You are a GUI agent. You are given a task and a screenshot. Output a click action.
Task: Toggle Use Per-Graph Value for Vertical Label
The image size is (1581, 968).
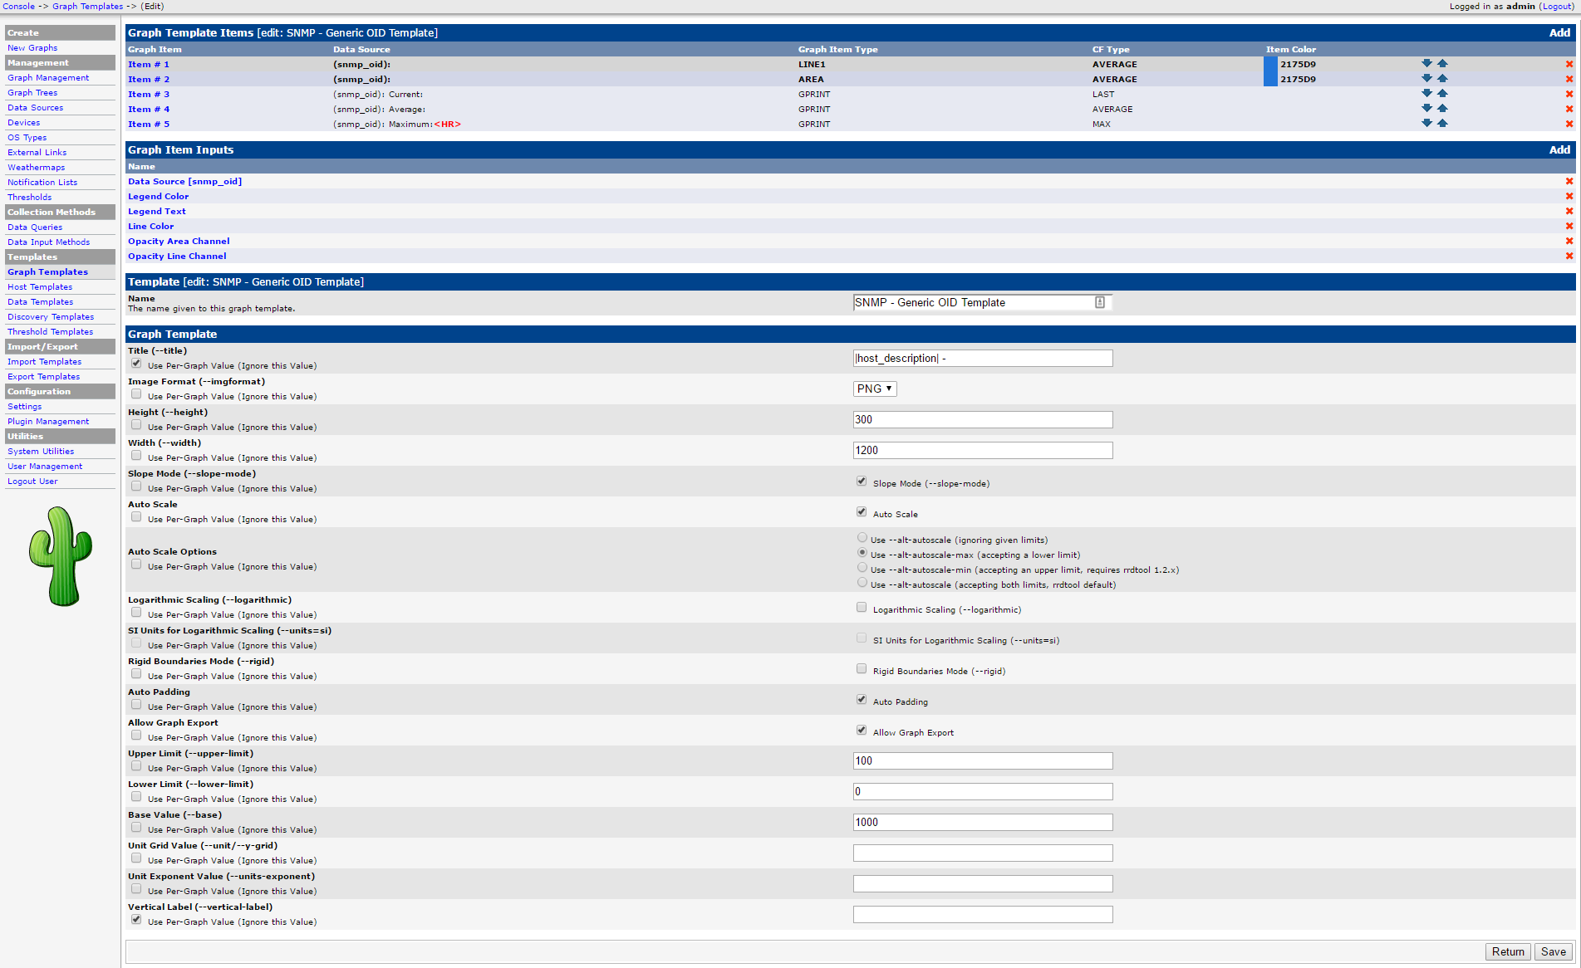pos(136,920)
